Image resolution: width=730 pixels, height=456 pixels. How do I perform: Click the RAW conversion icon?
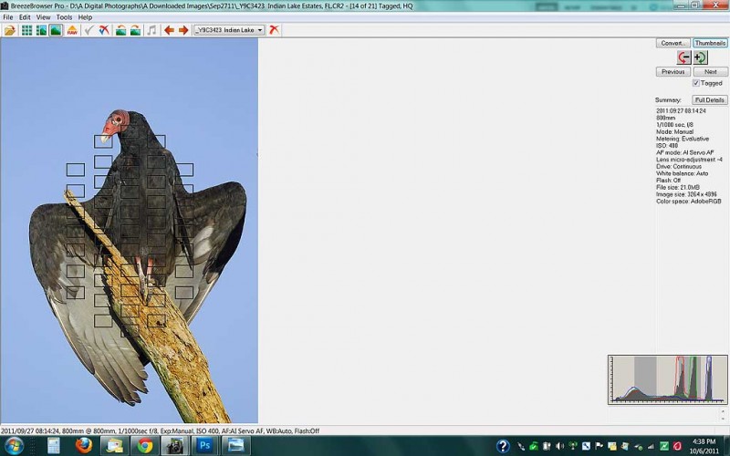72,30
